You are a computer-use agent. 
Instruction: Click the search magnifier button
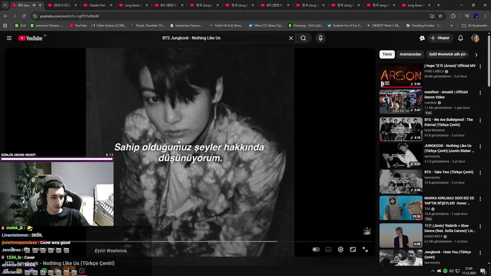pyautogui.click(x=303, y=38)
